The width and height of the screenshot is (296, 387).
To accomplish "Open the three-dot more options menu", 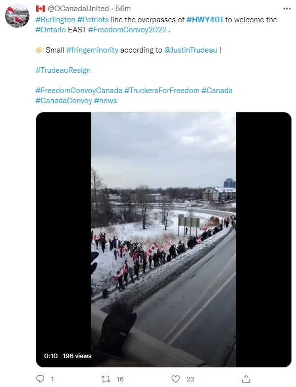I will click(286, 9).
